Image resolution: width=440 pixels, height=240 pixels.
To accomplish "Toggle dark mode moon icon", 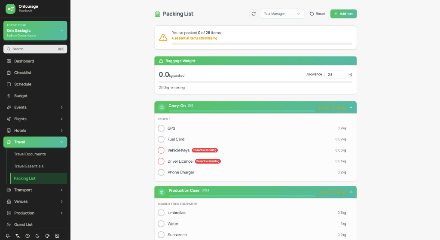I will [x=37, y=236].
